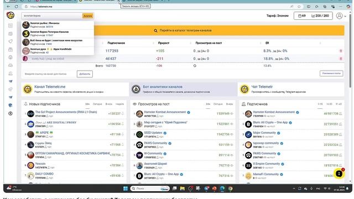This screenshot has height=199, width=354.
Task: Click the Telemetr channel card icon
Action: point(28,89)
